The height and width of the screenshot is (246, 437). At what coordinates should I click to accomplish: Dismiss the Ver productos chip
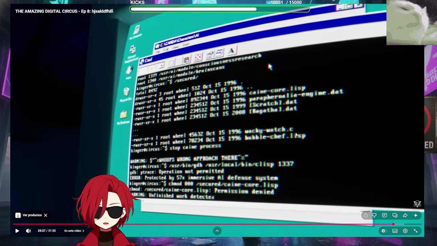coord(45,215)
